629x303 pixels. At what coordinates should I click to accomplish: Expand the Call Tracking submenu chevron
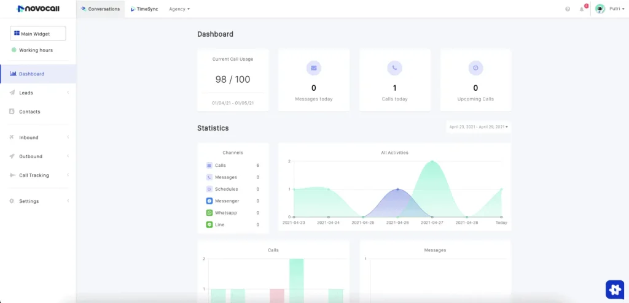[68, 175]
